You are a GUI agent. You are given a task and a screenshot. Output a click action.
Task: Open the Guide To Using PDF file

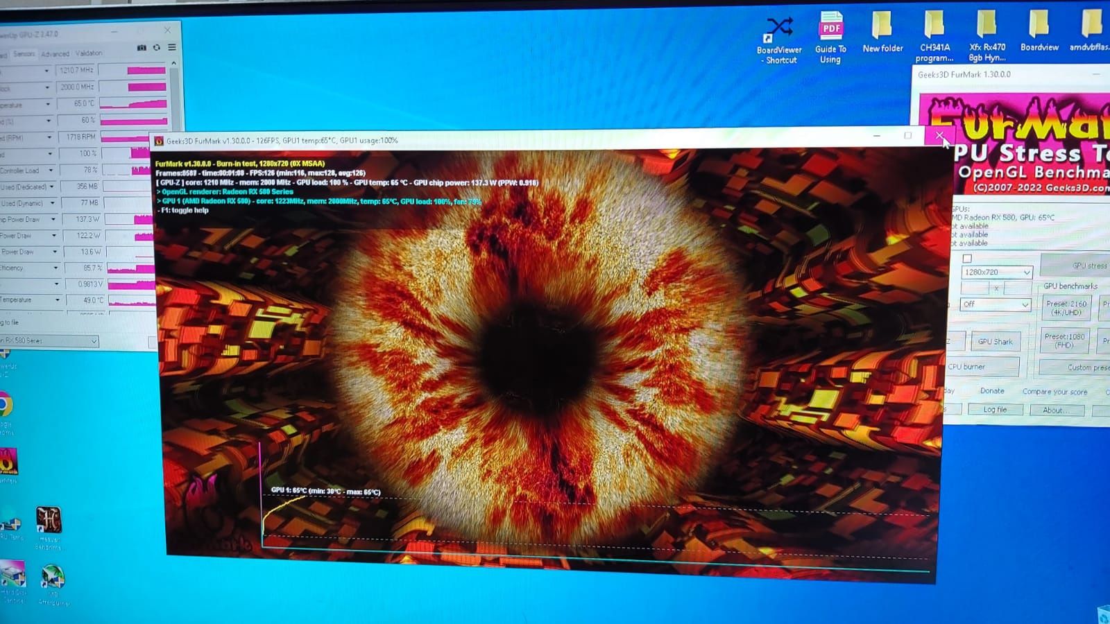[x=830, y=38]
